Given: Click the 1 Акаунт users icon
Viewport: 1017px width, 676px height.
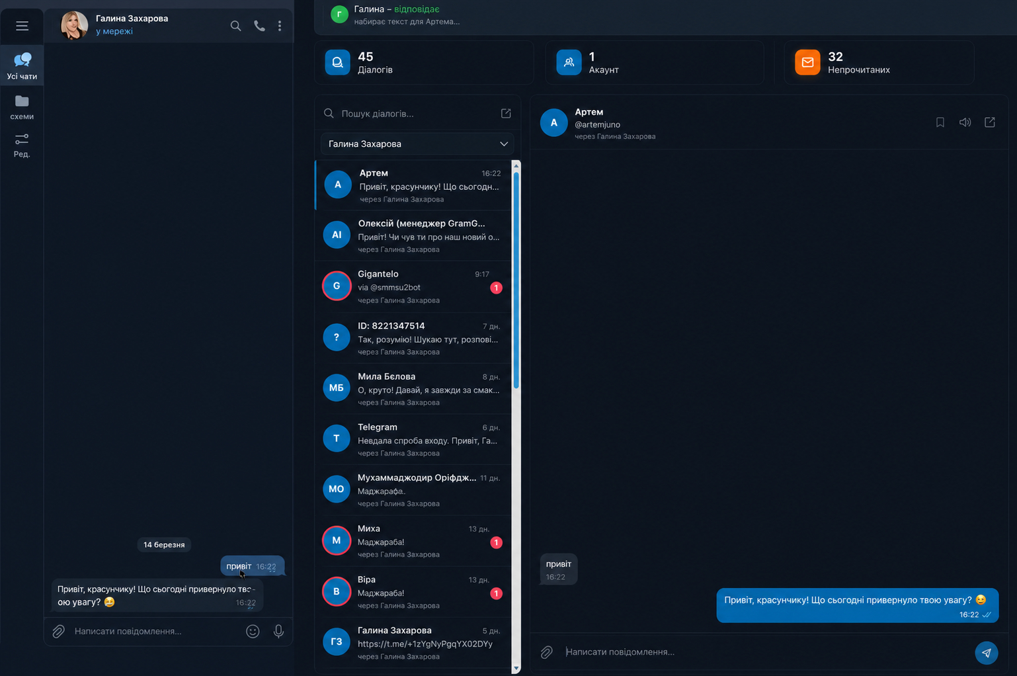Looking at the screenshot, I should 569,62.
